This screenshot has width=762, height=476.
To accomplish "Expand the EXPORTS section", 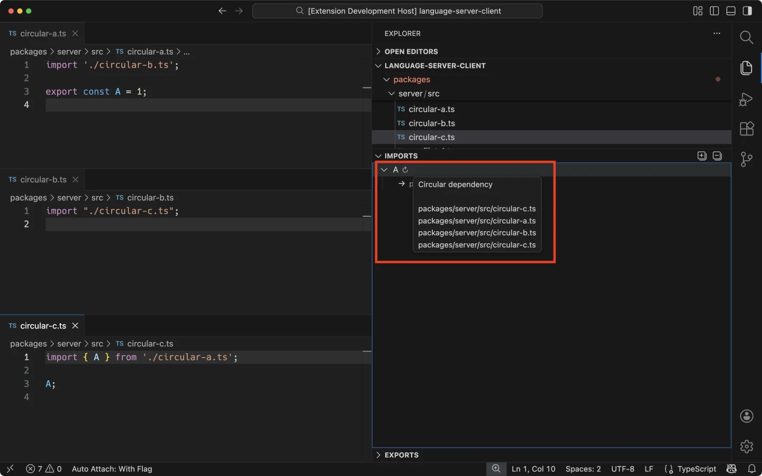I will coord(401,455).
